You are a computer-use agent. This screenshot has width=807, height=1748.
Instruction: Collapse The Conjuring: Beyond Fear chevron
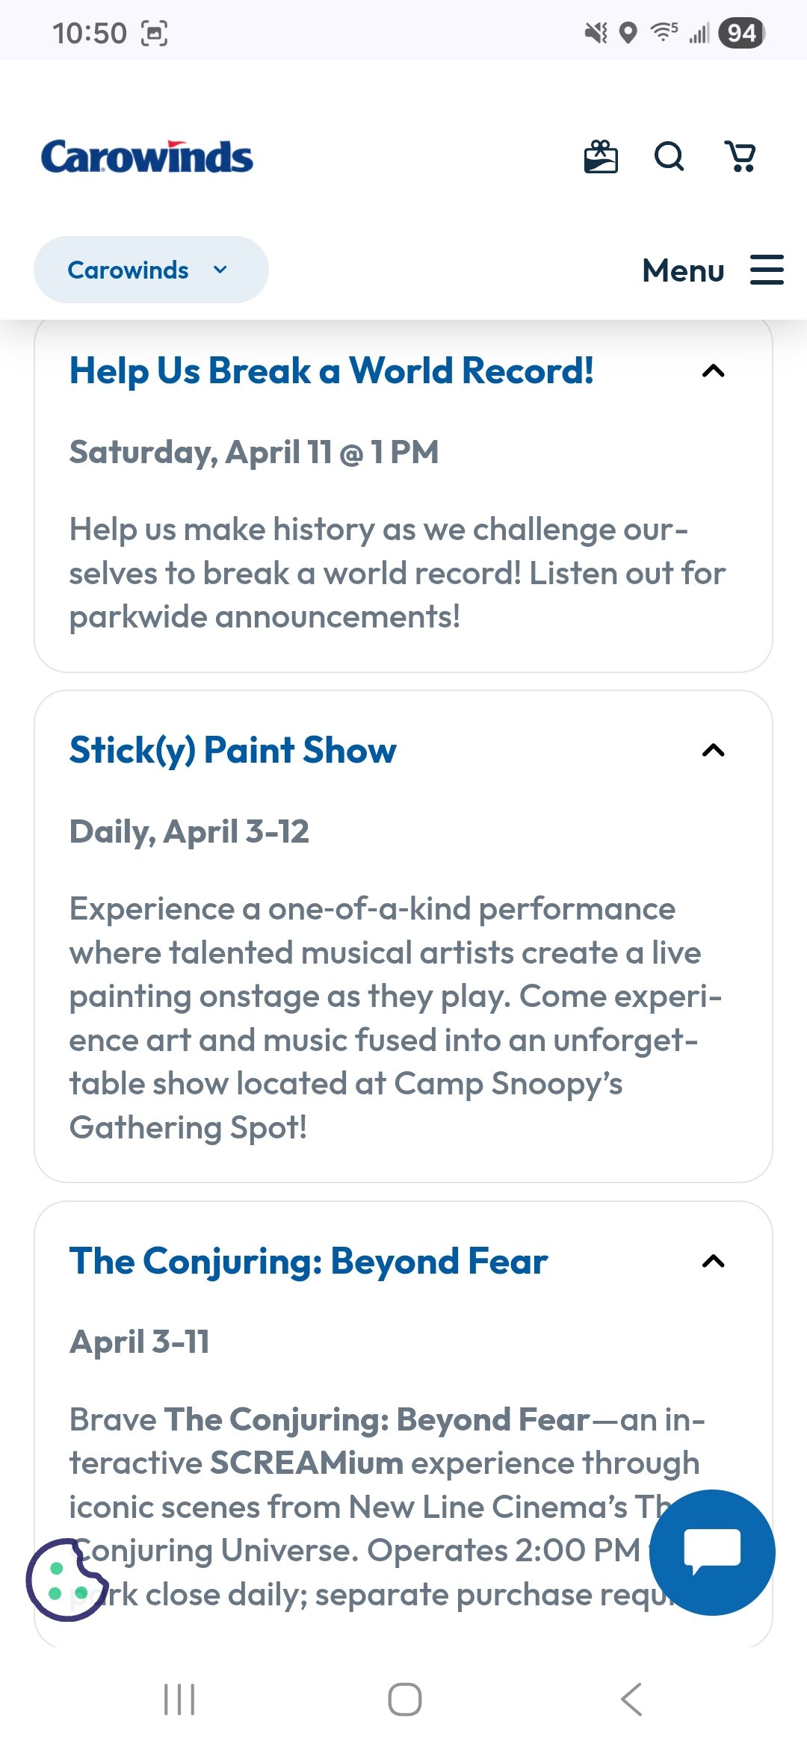click(714, 1261)
